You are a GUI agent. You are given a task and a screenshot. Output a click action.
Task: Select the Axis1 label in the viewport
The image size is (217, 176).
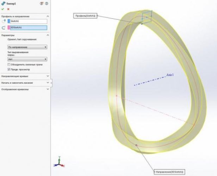(170, 75)
